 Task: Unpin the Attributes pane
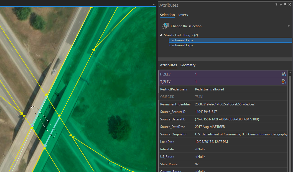pos(285,5)
